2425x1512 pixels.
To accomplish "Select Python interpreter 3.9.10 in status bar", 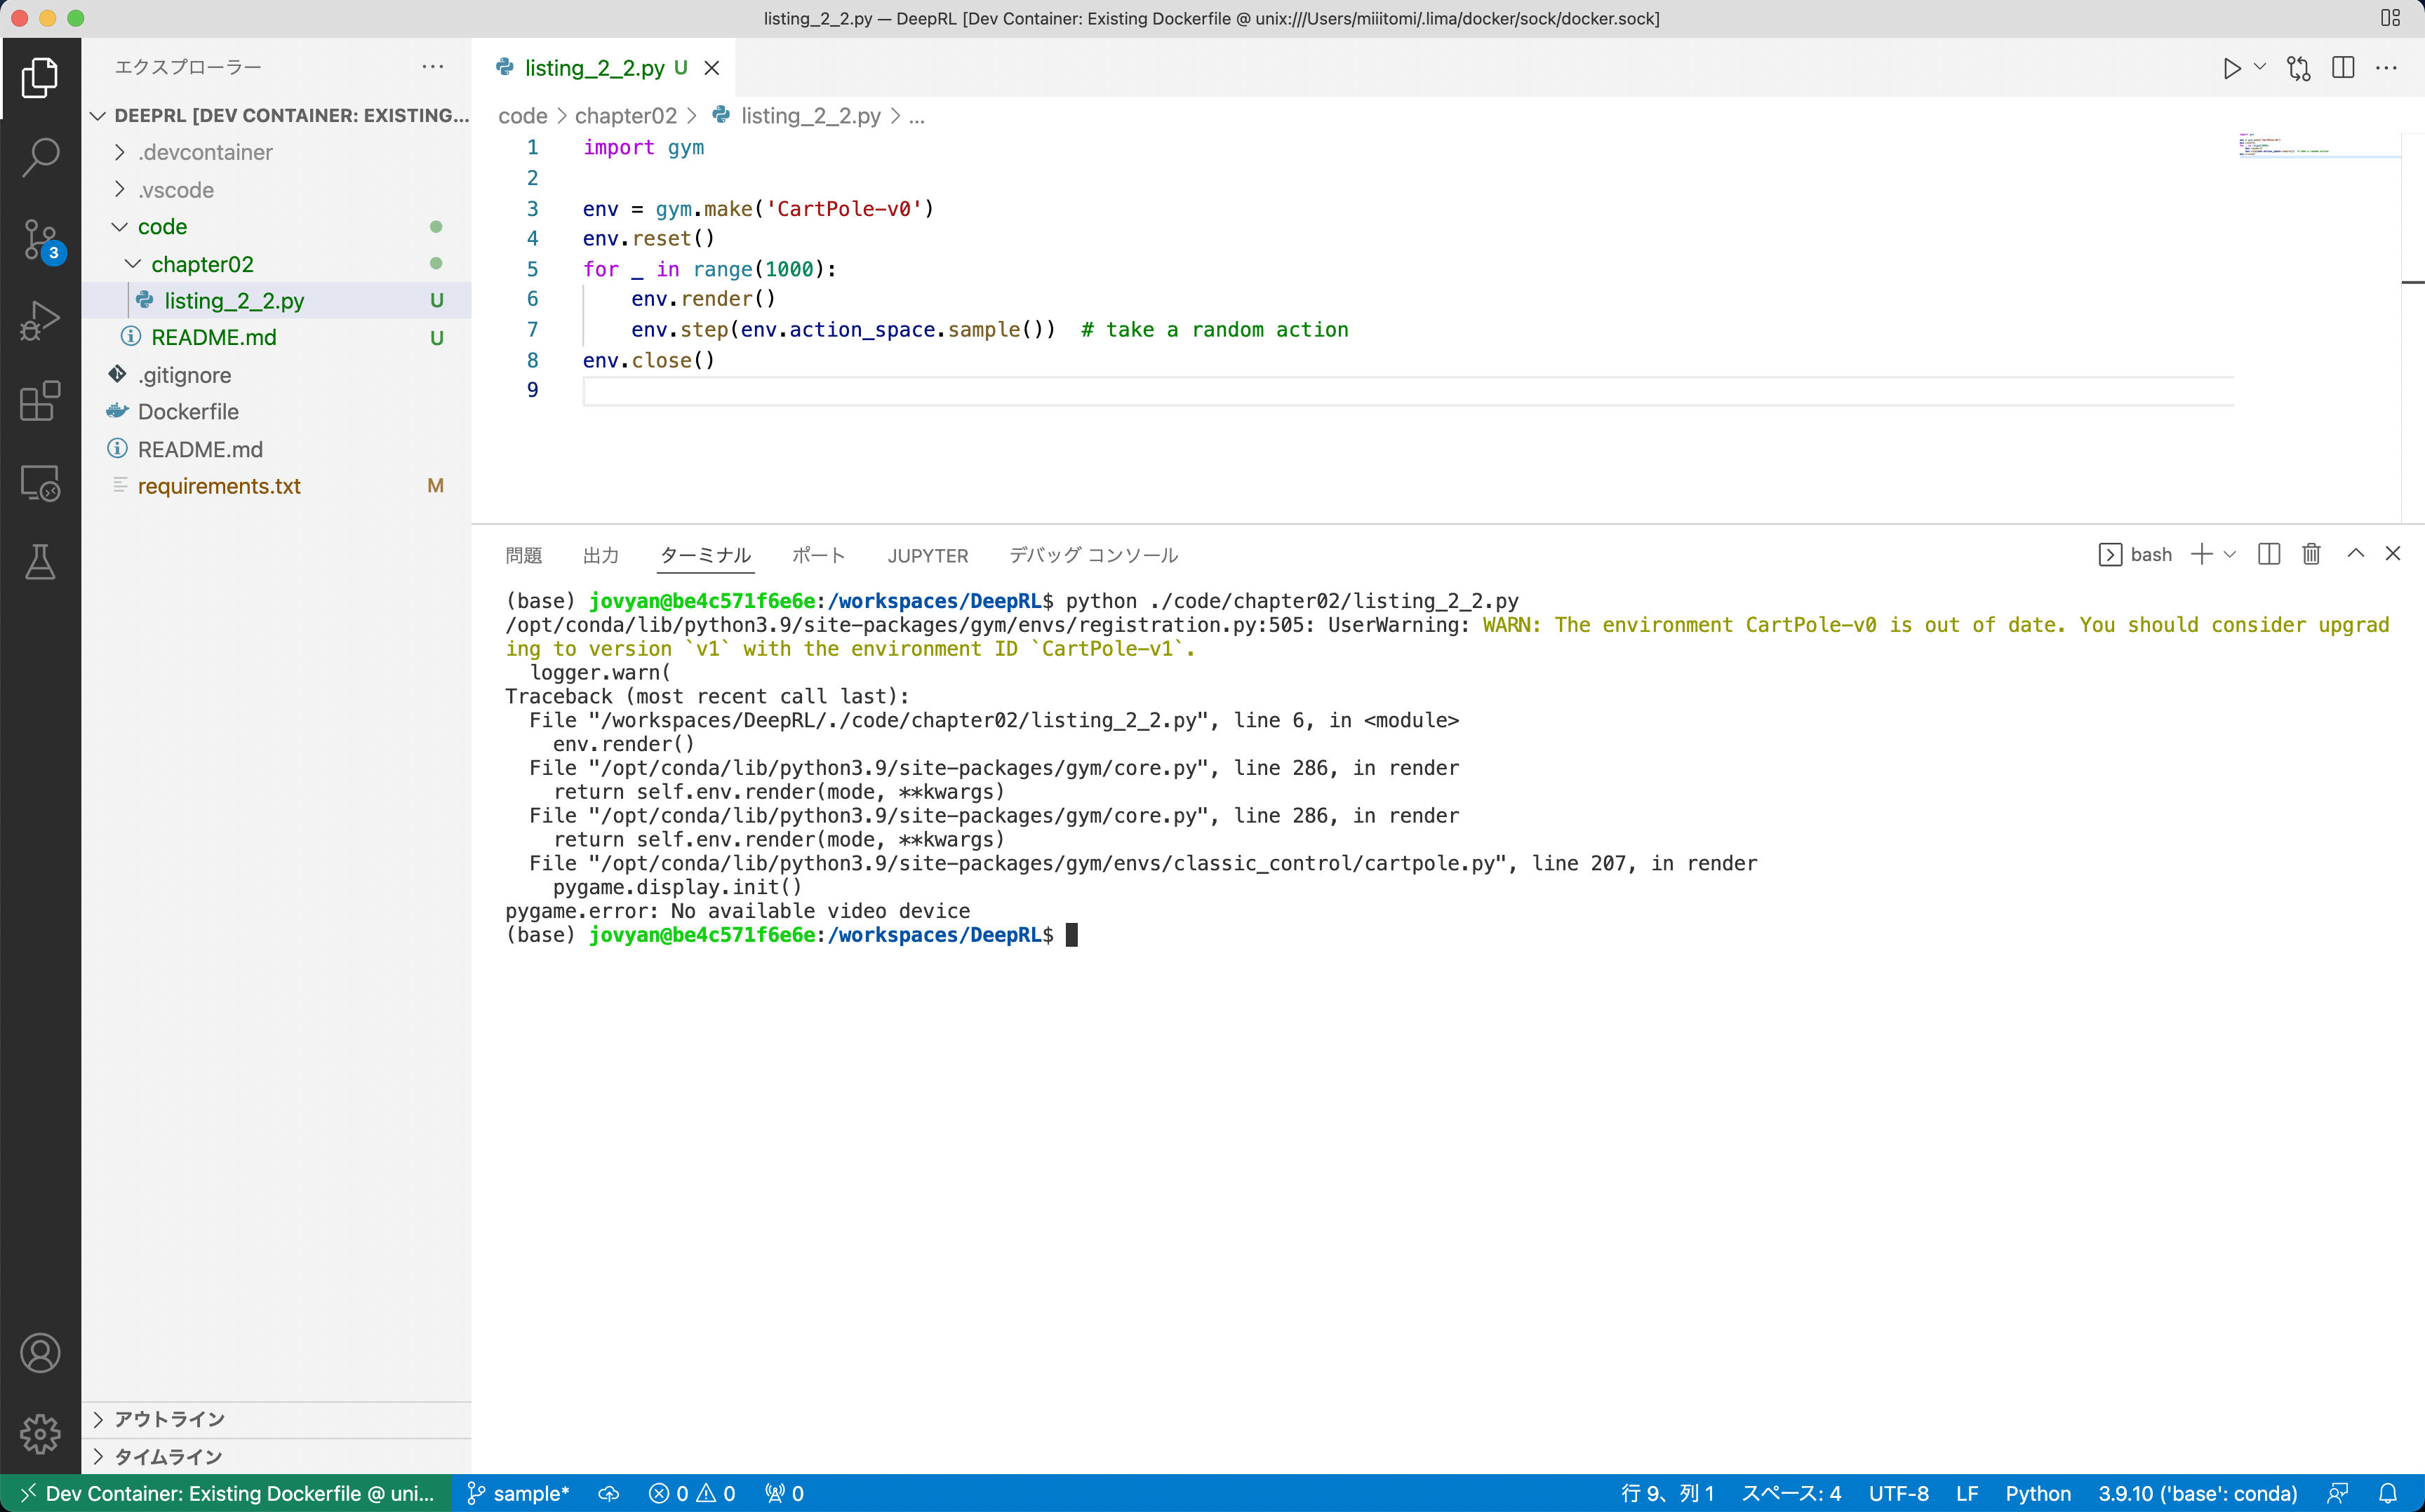I will [2197, 1493].
